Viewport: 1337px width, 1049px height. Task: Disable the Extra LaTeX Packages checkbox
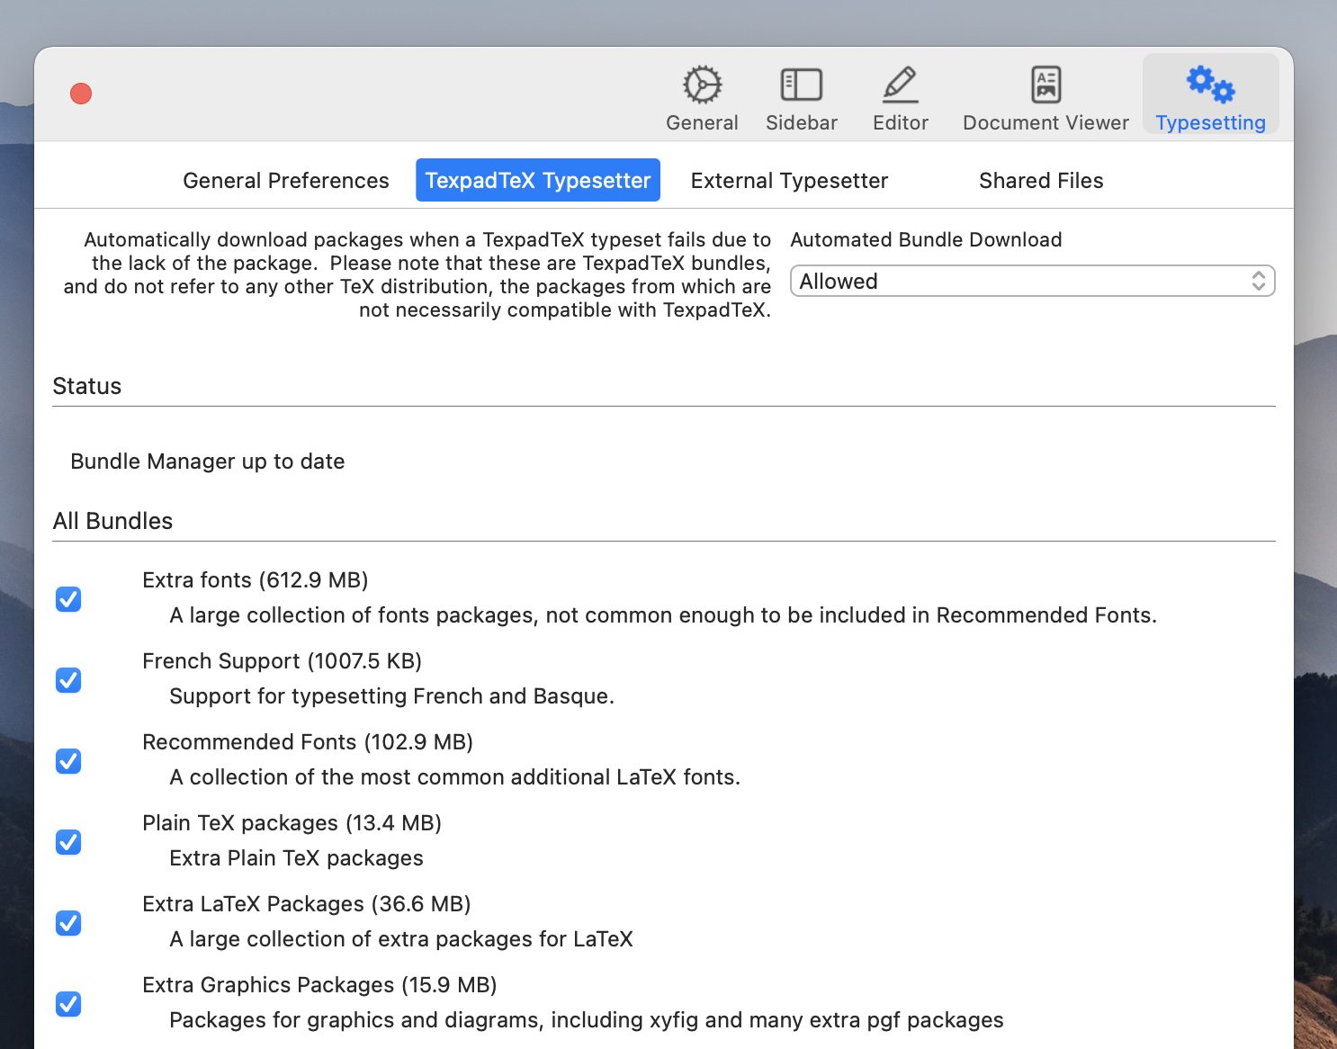coord(68,922)
